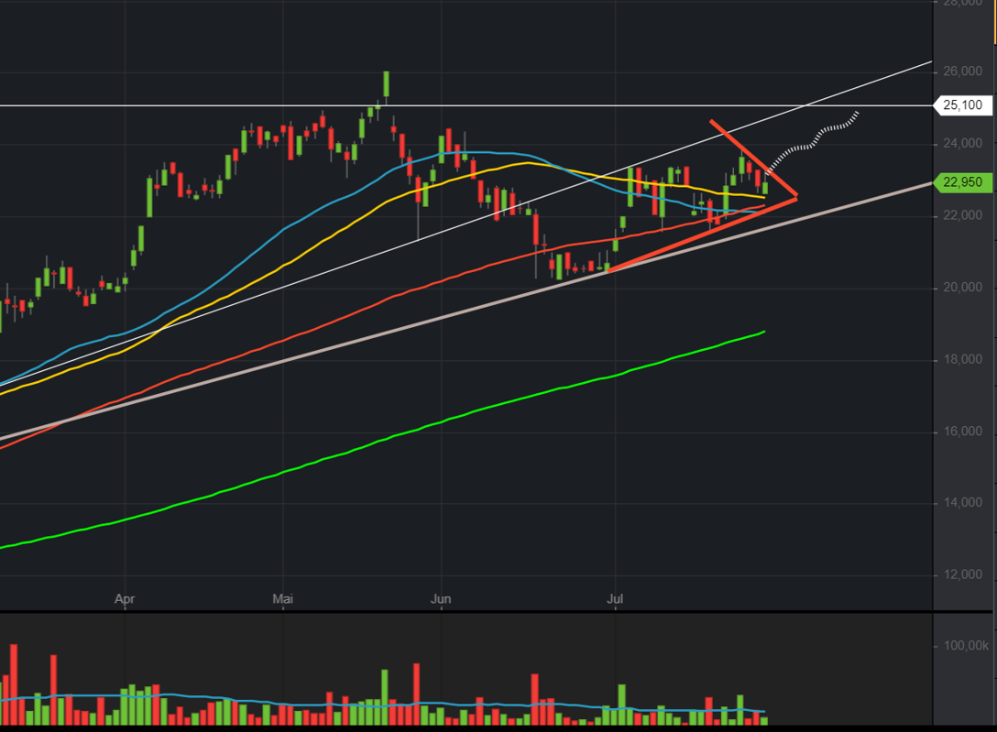997x732 pixels.
Task: Select the 24,000 price axis label
Action: [x=962, y=143]
